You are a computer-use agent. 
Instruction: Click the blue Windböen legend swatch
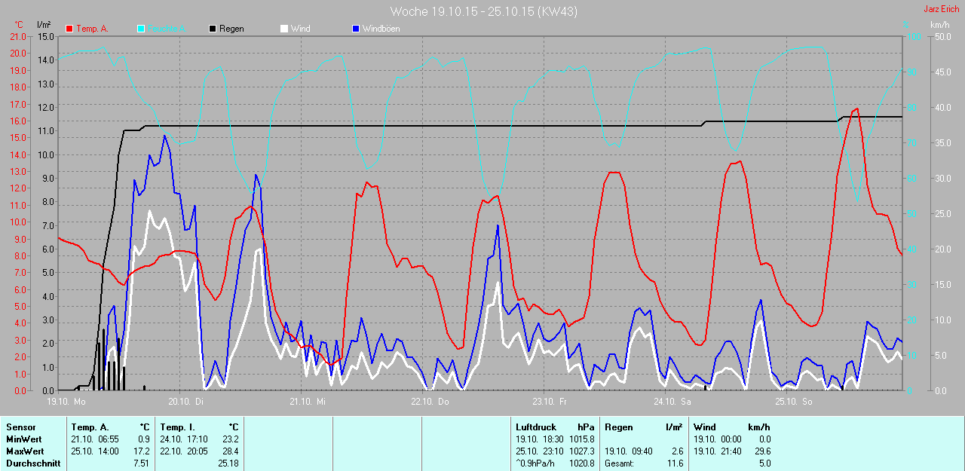(x=356, y=29)
